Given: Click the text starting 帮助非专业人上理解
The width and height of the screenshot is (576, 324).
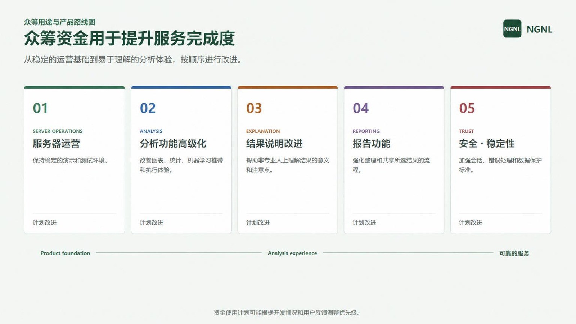Looking at the screenshot, I should pyautogui.click(x=288, y=165).
